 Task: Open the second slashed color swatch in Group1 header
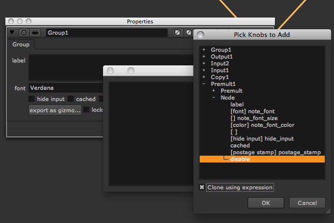click(x=188, y=33)
